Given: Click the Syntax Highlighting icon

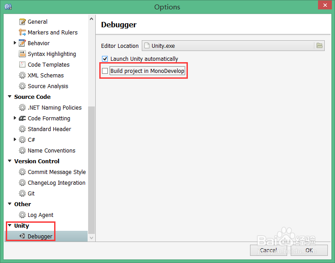Looking at the screenshot, I should click(x=22, y=54).
